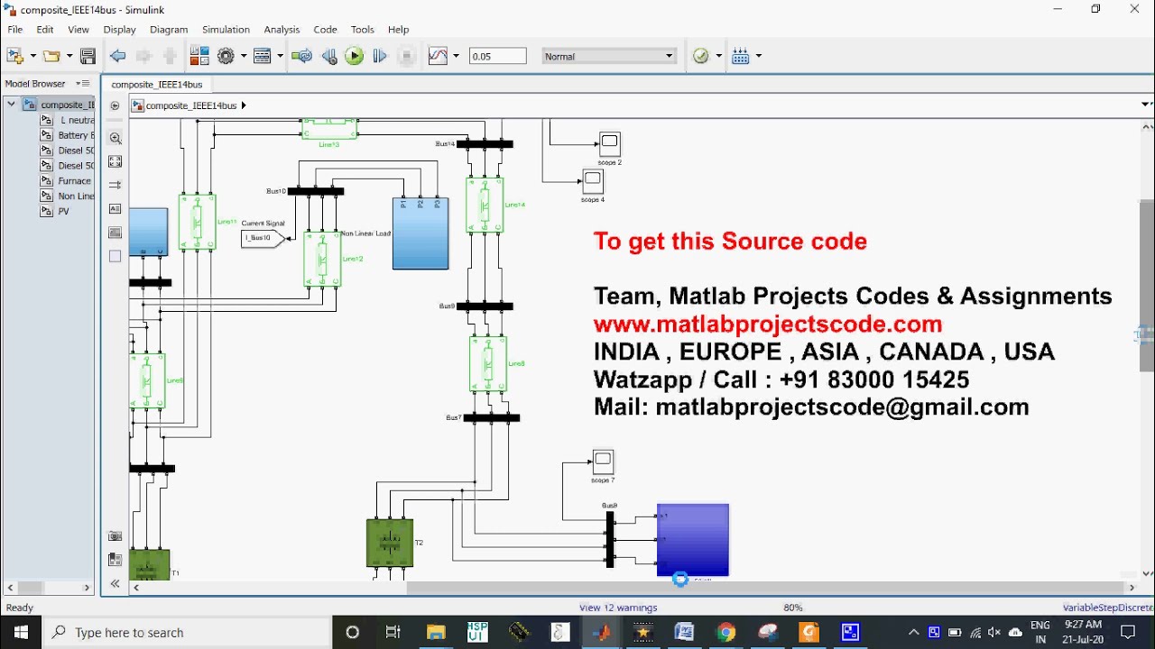Open Model Configuration Parameters gear icon
1155x649 pixels.
tap(226, 56)
